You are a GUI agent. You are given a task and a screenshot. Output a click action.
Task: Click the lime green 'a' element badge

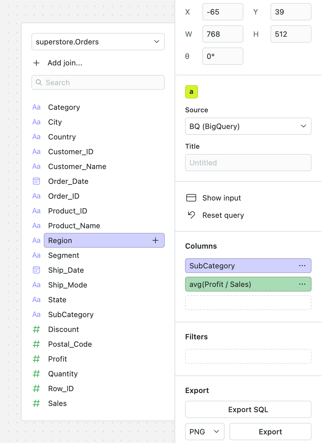click(x=192, y=92)
